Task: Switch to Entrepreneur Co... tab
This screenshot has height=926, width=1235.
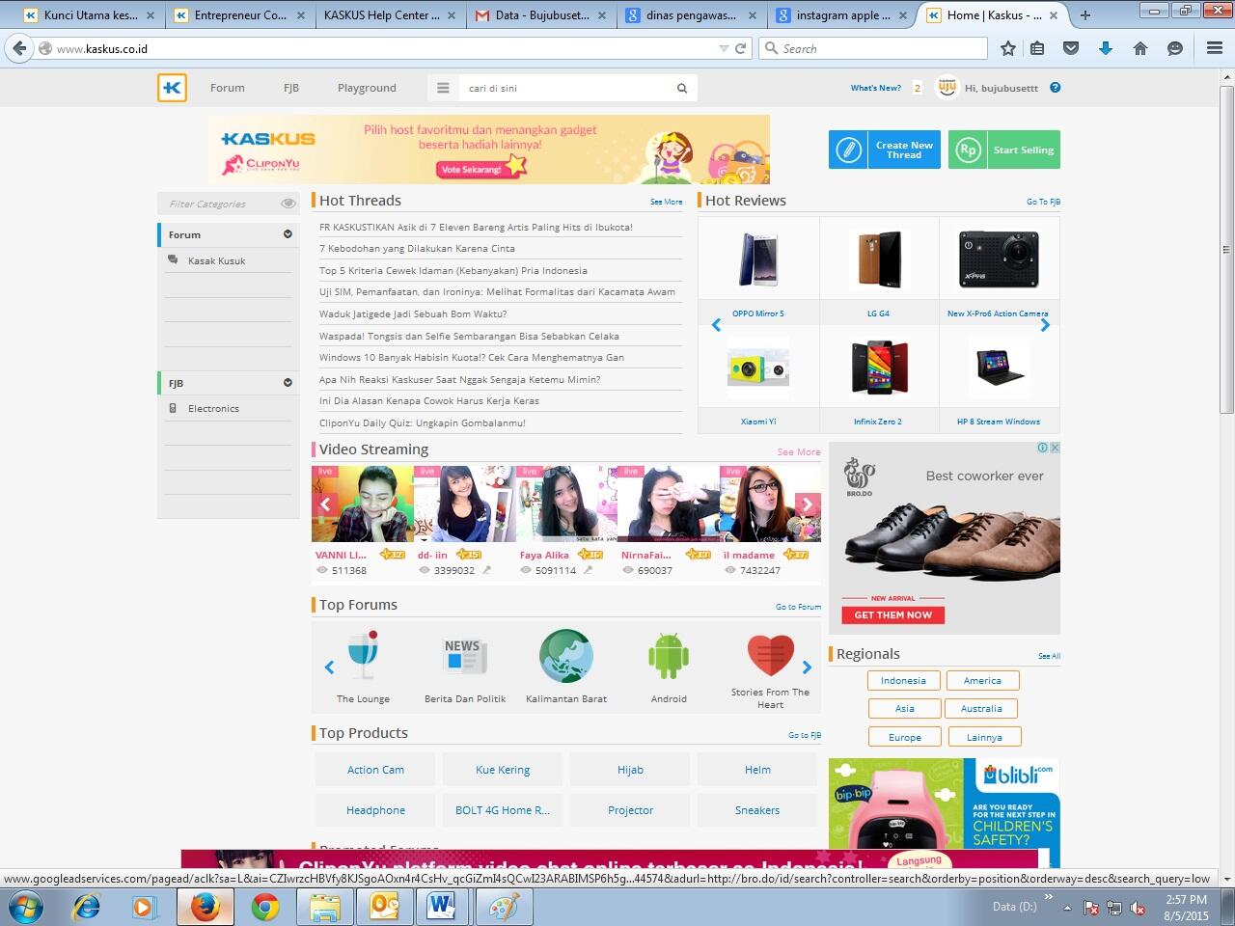Action: (241, 15)
